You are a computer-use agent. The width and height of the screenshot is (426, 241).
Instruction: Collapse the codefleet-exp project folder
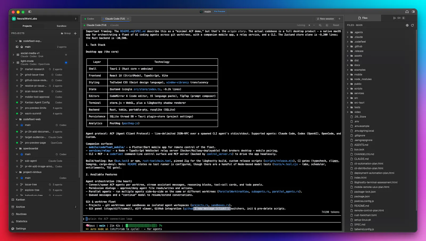[x=16, y=41]
